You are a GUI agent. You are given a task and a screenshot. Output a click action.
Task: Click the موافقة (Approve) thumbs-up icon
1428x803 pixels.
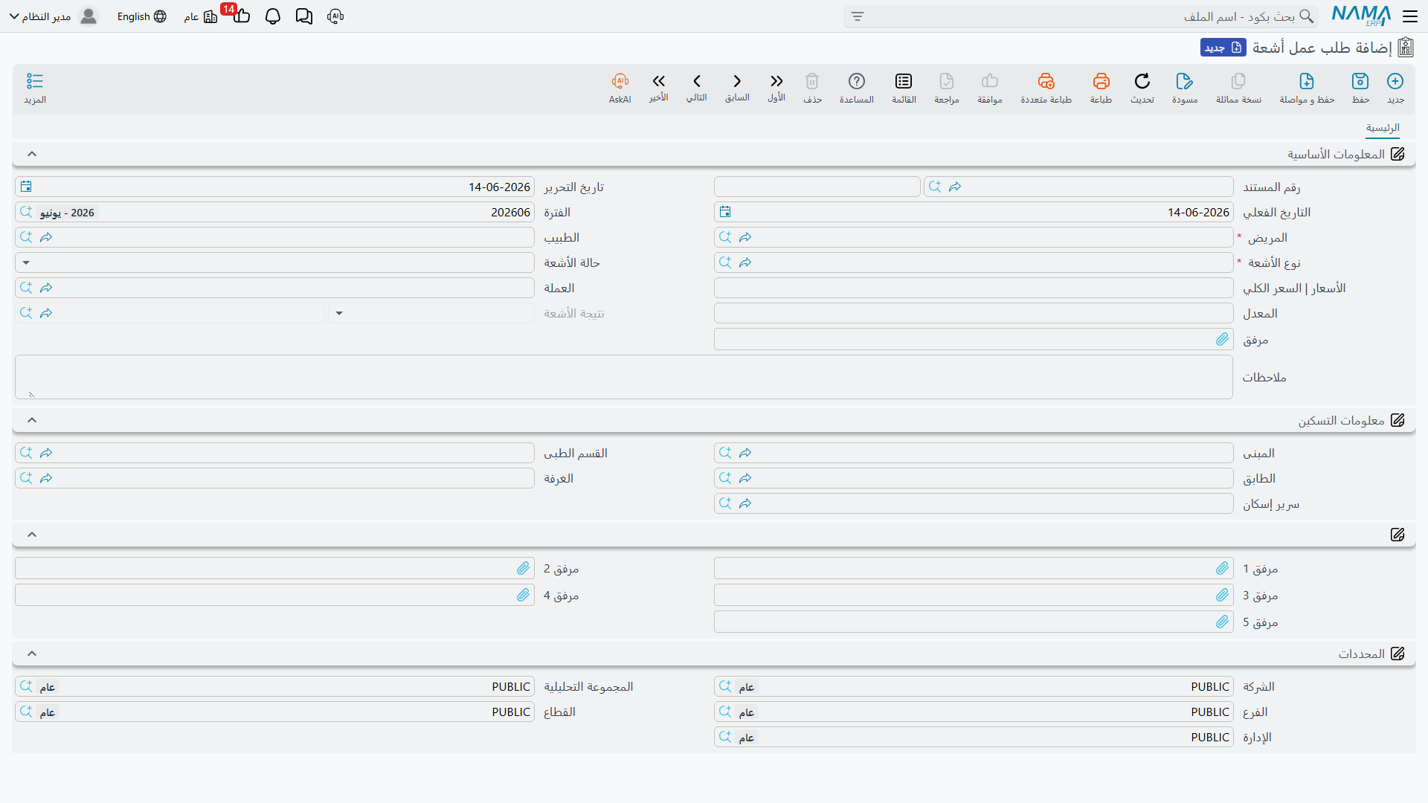[x=990, y=81]
